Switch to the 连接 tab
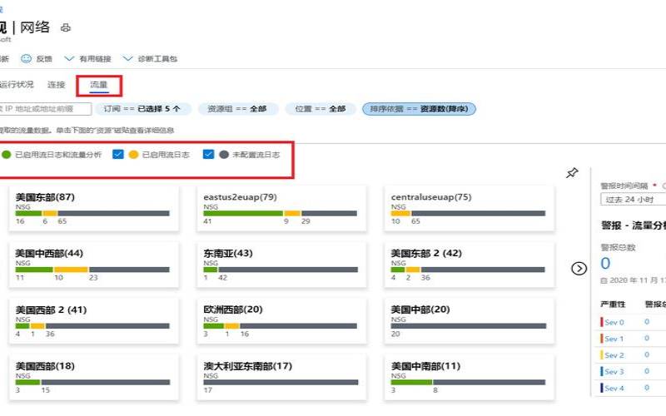The width and height of the screenshot is (666, 416). click(x=57, y=85)
